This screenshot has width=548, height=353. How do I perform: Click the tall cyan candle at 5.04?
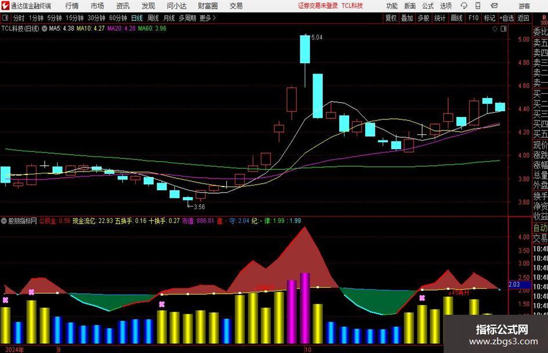click(305, 49)
